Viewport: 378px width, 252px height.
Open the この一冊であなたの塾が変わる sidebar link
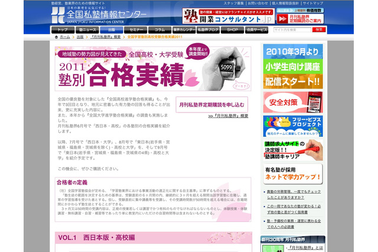[294, 209]
